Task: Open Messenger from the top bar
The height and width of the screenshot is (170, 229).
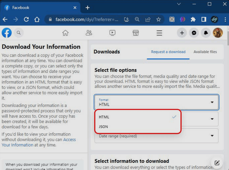Action: 194,33
